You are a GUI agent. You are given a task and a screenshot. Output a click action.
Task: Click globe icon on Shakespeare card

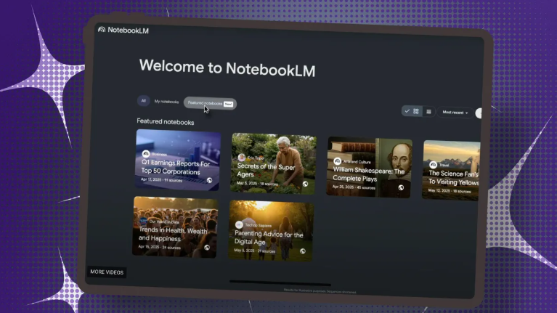coord(401,187)
